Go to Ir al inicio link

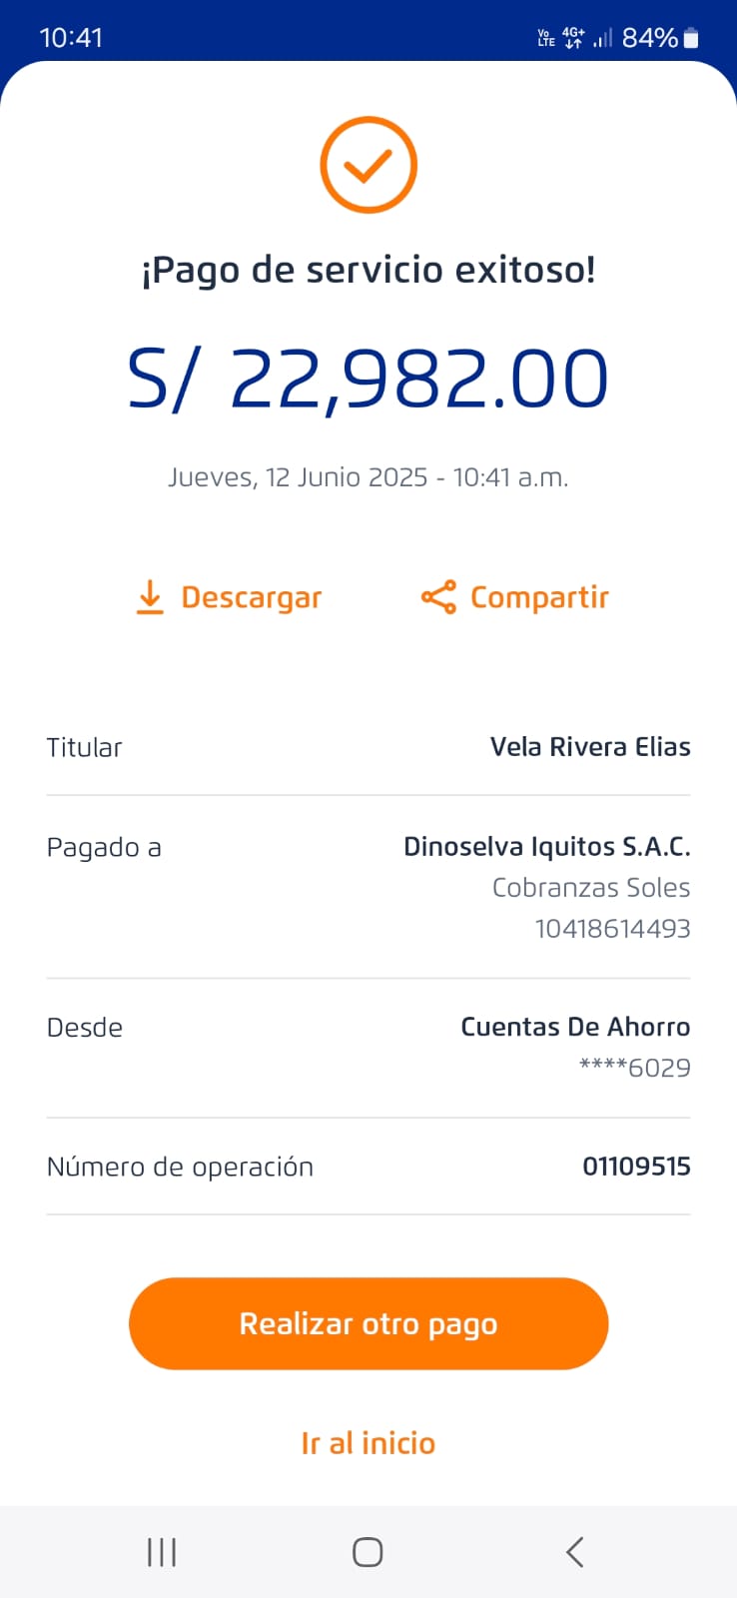click(x=368, y=1443)
